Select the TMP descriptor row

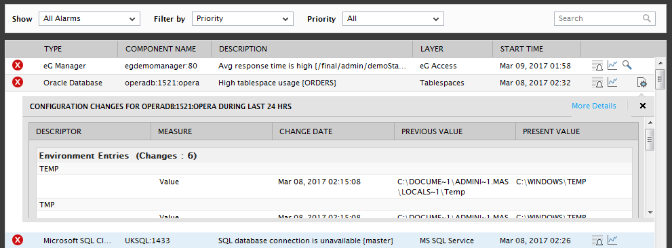[x=334, y=205]
